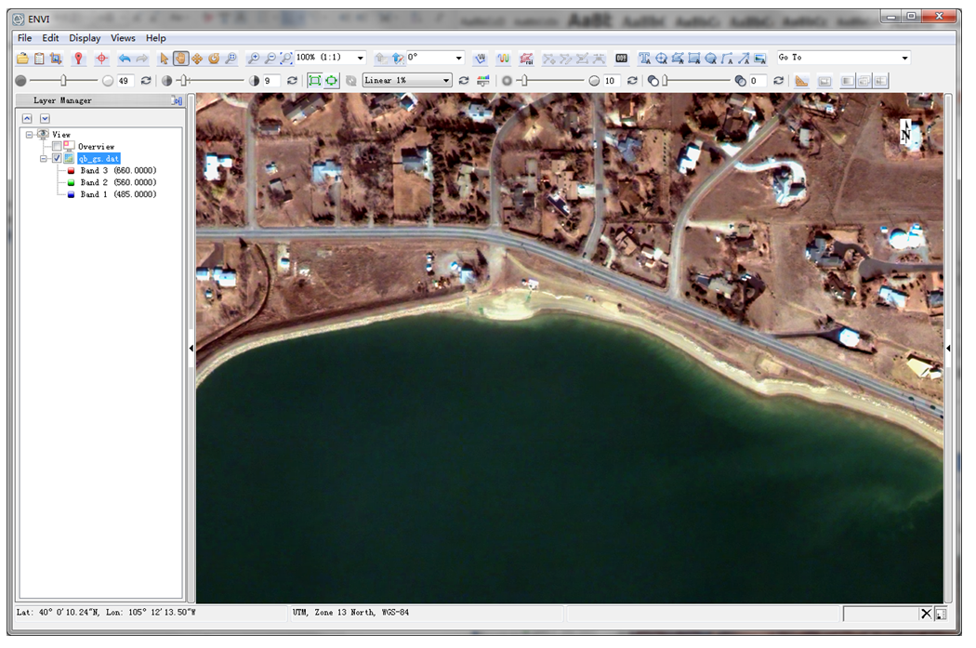Click the blue Undo arrow

[125, 59]
